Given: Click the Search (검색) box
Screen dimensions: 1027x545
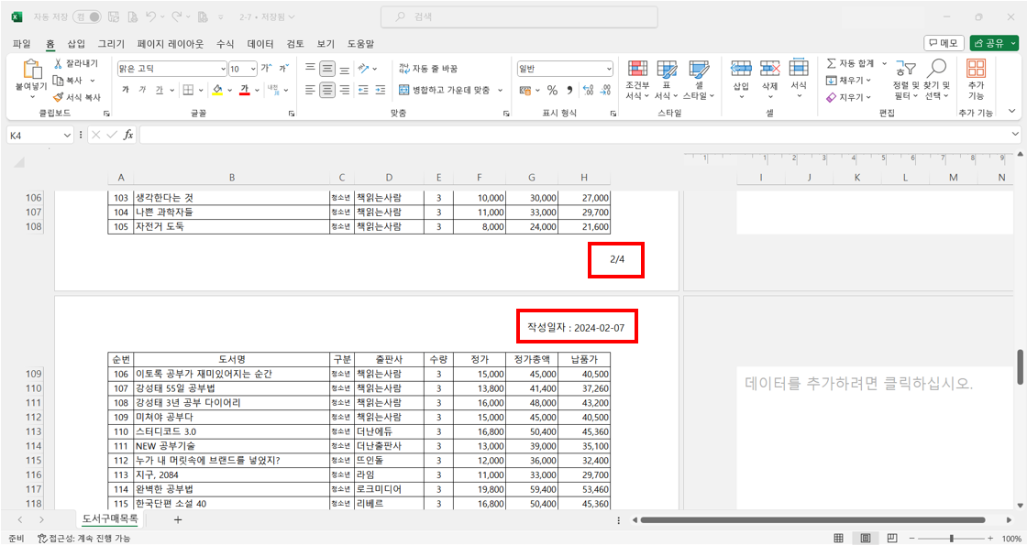Looking at the screenshot, I should (x=519, y=17).
